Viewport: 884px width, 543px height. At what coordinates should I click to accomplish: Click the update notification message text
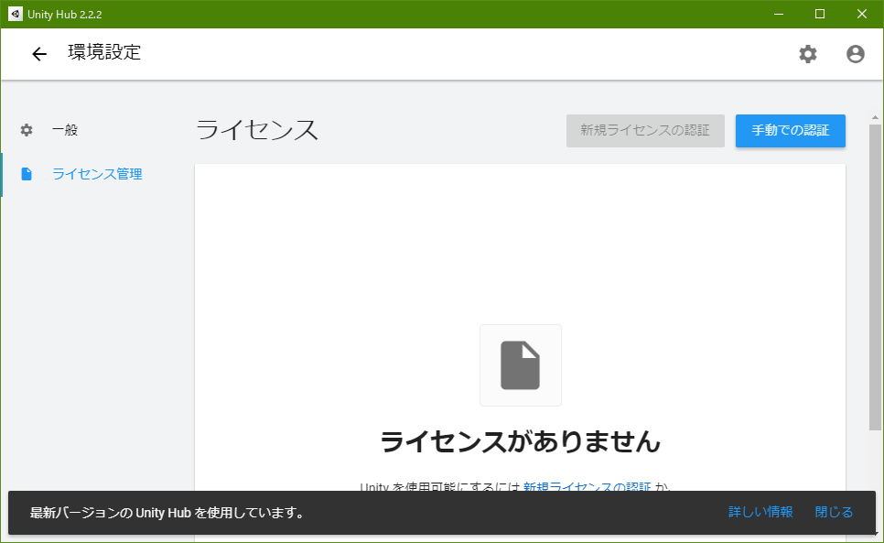pos(167,513)
